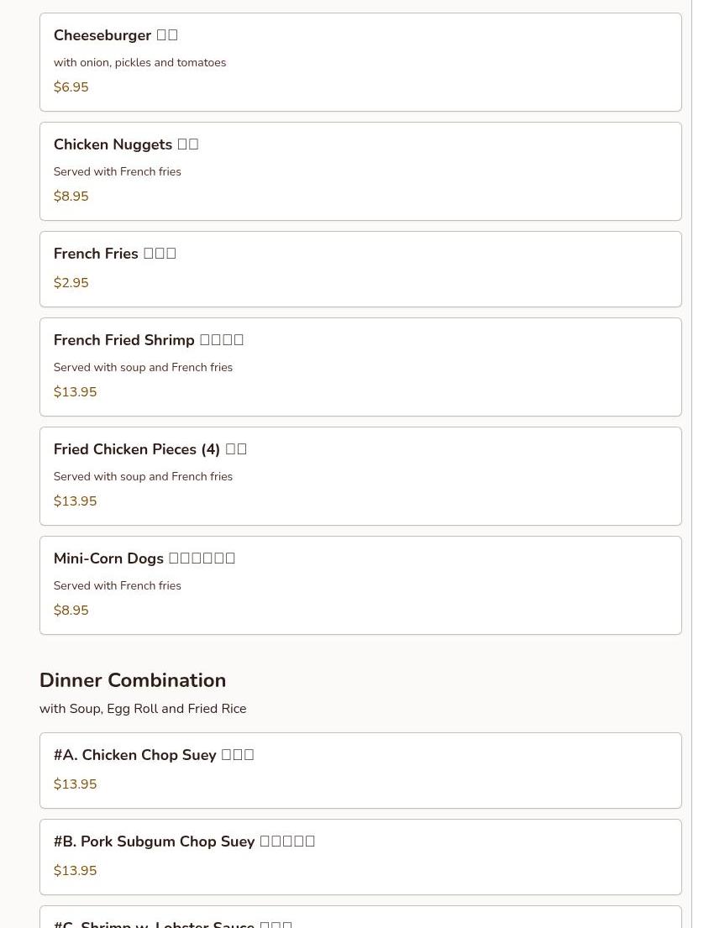Click the Mini-Corn Dogs $8.95 price

point(71,611)
